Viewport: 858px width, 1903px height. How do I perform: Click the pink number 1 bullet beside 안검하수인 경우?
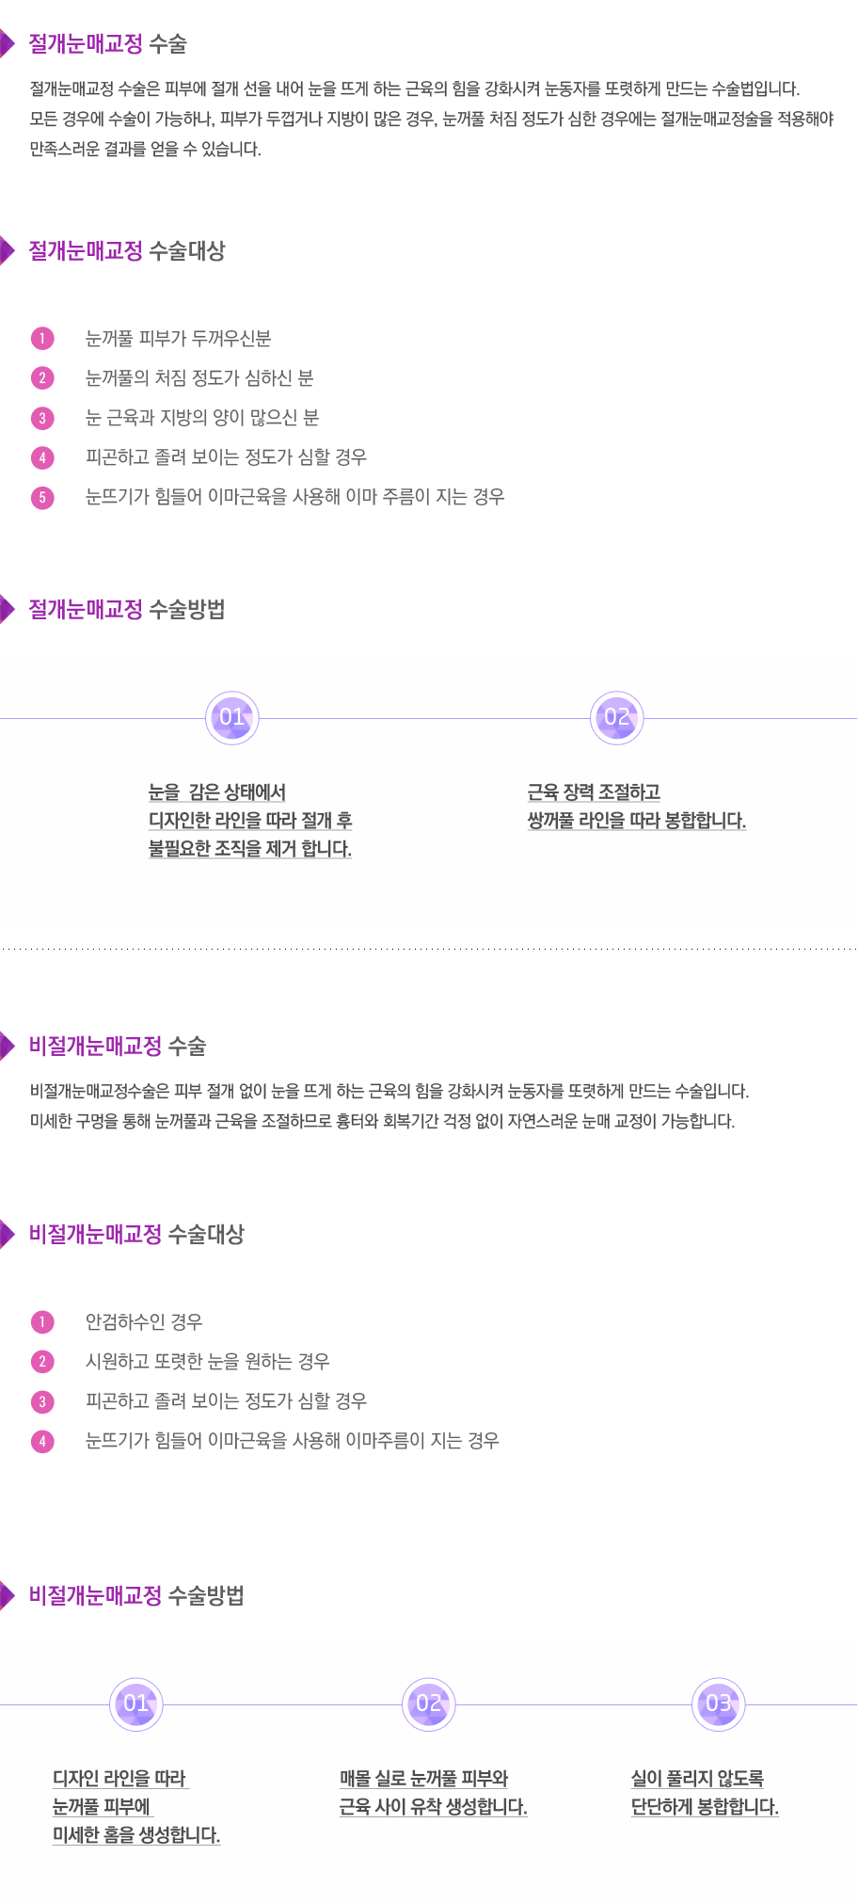42,1321
